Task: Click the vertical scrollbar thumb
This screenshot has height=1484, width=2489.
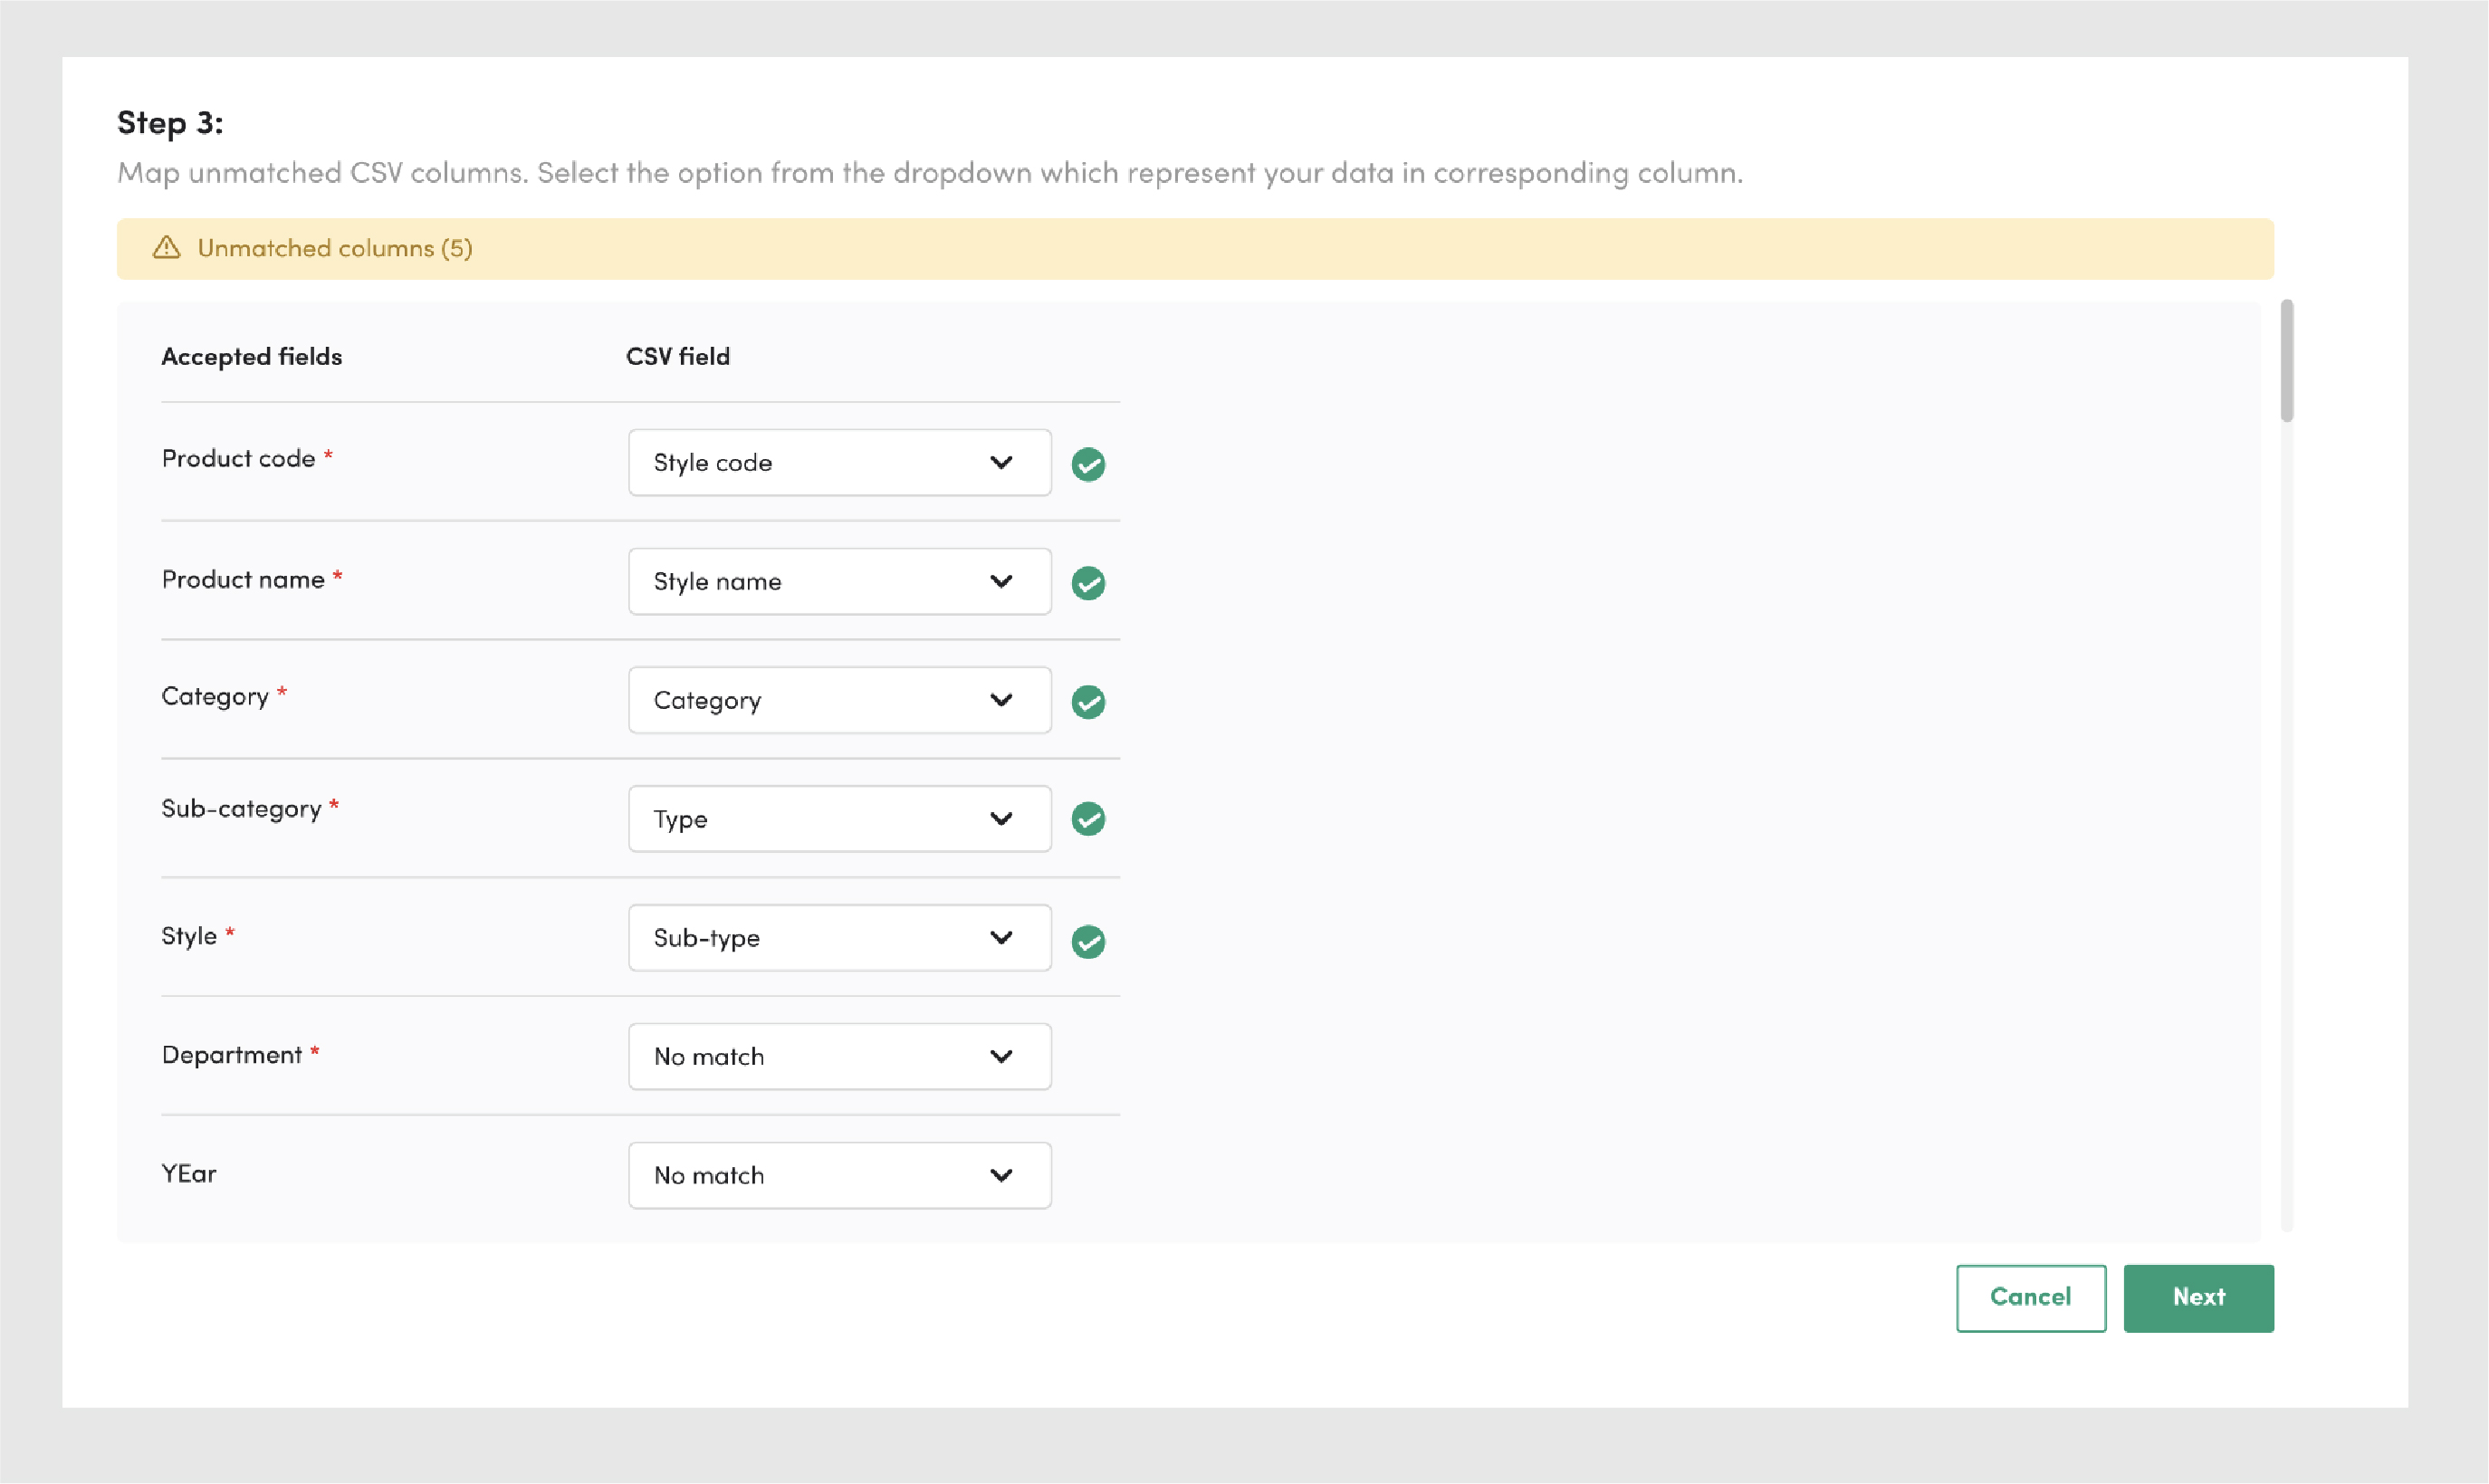Action: tap(2286, 362)
